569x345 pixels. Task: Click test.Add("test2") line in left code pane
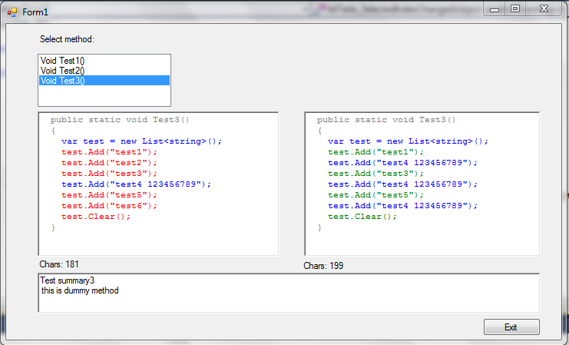109,163
